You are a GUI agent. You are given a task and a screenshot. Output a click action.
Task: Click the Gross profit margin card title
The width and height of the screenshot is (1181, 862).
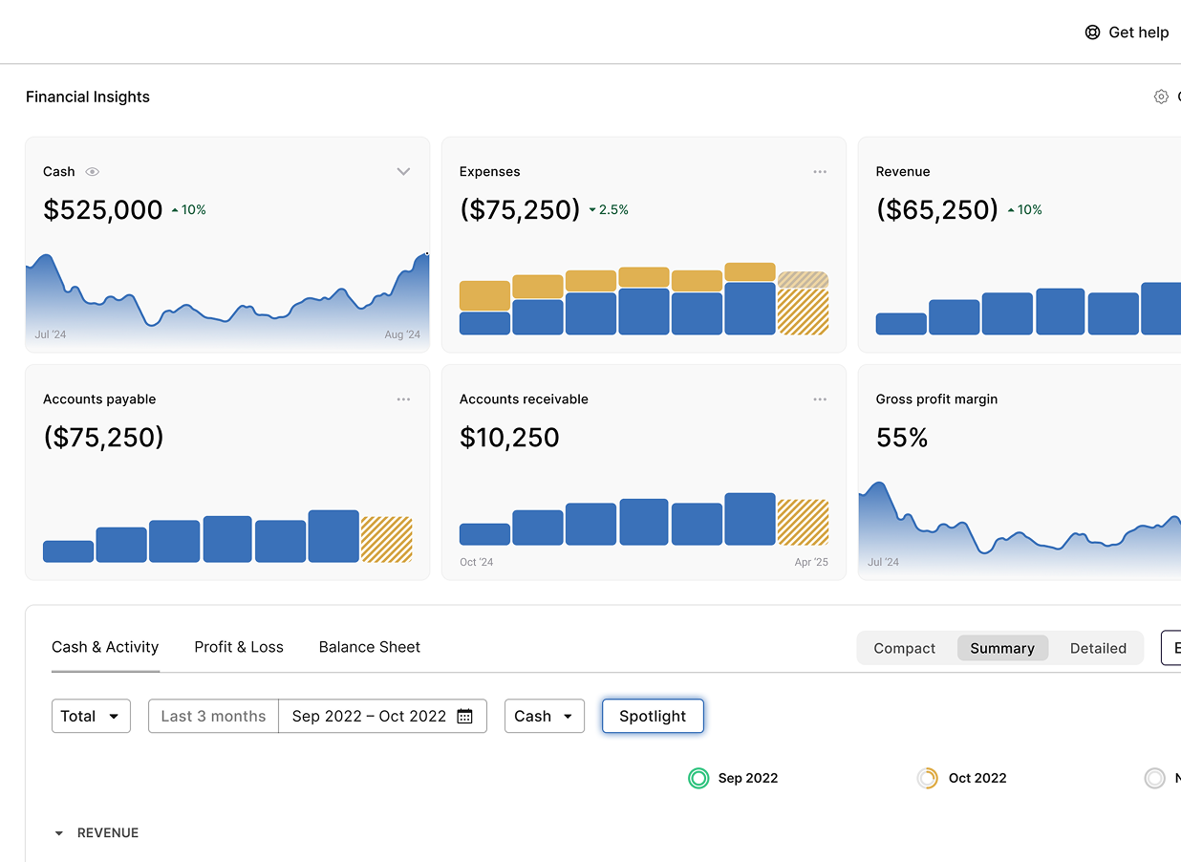point(936,399)
